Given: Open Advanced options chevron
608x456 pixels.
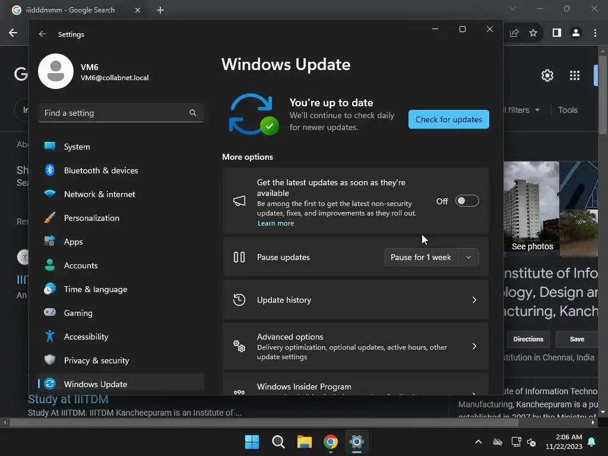Looking at the screenshot, I should click(x=474, y=346).
